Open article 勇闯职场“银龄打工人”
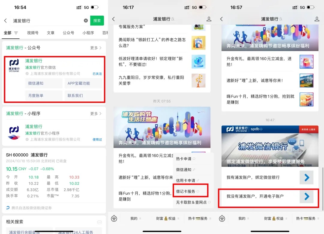 152,43
